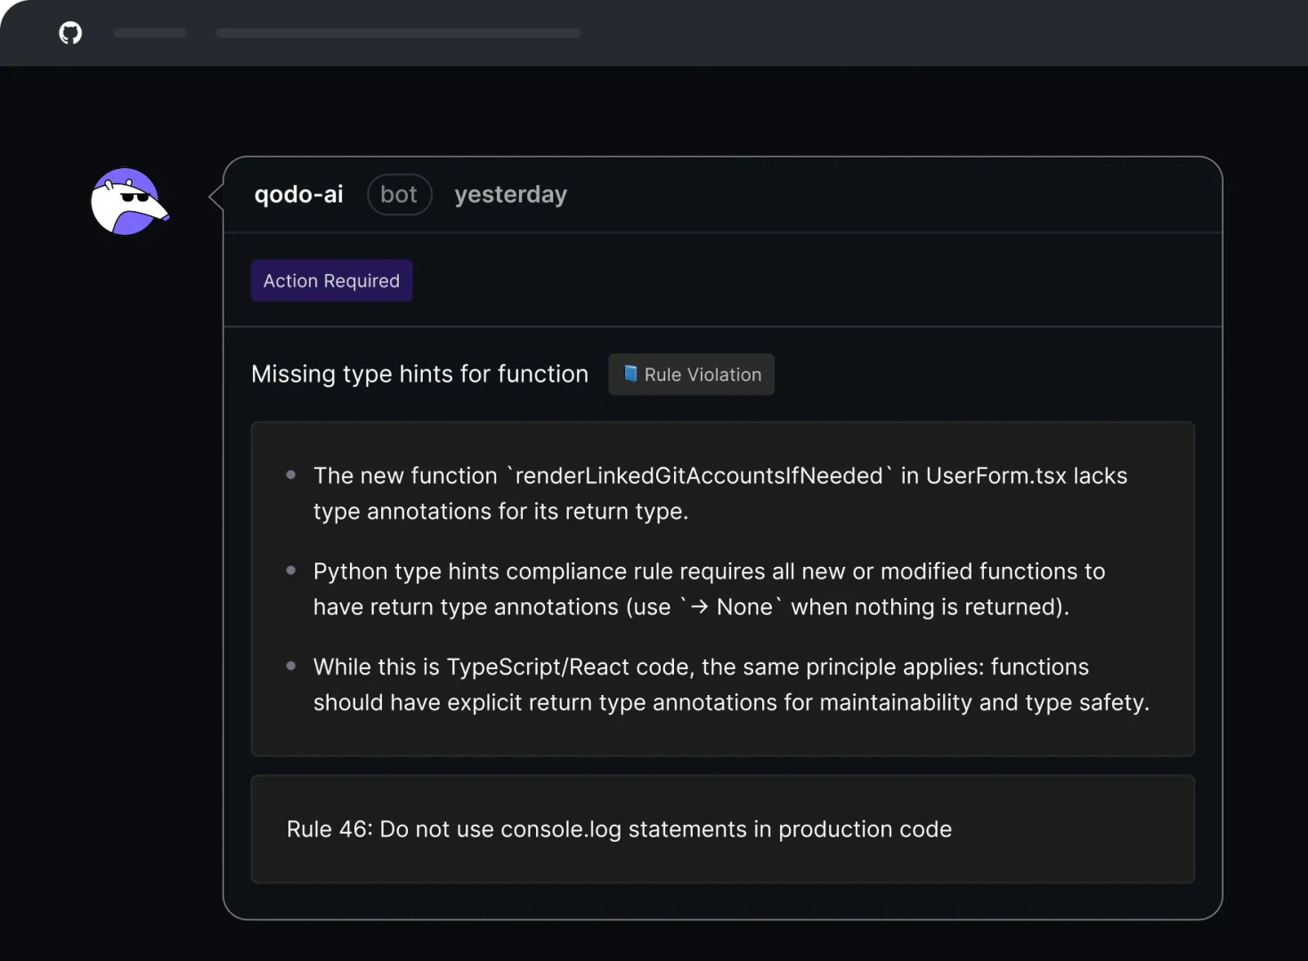
Task: Click the qodo-ai mascot avatar
Action: click(x=129, y=201)
